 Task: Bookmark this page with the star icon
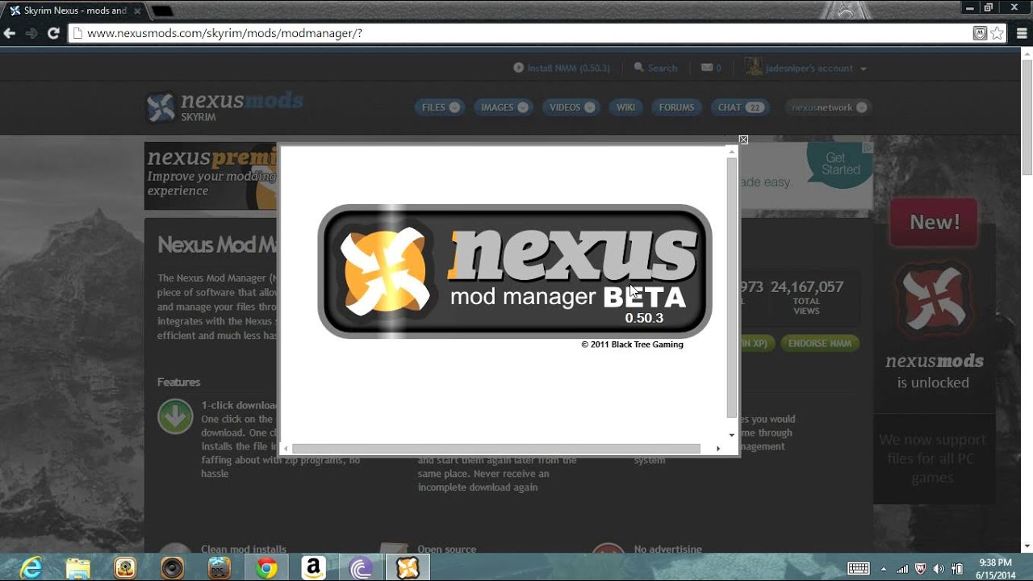[x=997, y=33]
